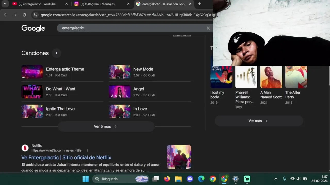
Task: Expand the Canciones section arrow
Action: click(56, 53)
